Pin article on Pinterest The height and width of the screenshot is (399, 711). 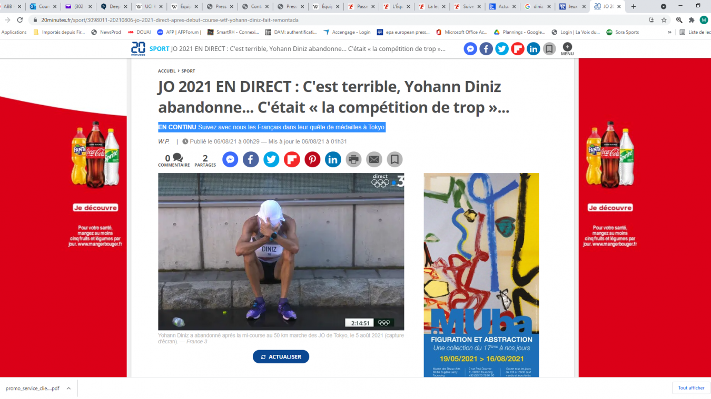[312, 159]
